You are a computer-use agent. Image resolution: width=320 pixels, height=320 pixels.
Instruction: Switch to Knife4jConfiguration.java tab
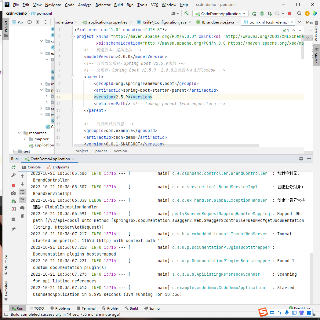[x=164, y=22]
